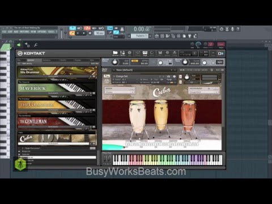Toggle the Instr Nav button in browser

(x=95, y=63)
